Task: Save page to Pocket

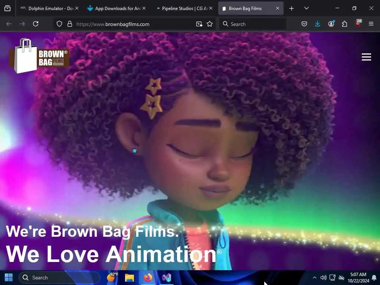Action: coord(304,24)
